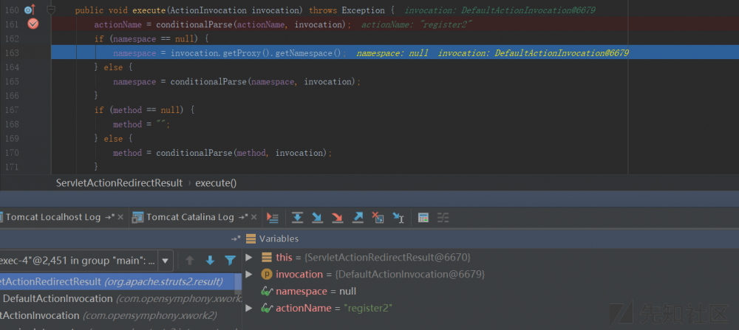Switch to Tomcat Localhost Log tab
The width and height of the screenshot is (739, 330).
click(x=53, y=217)
